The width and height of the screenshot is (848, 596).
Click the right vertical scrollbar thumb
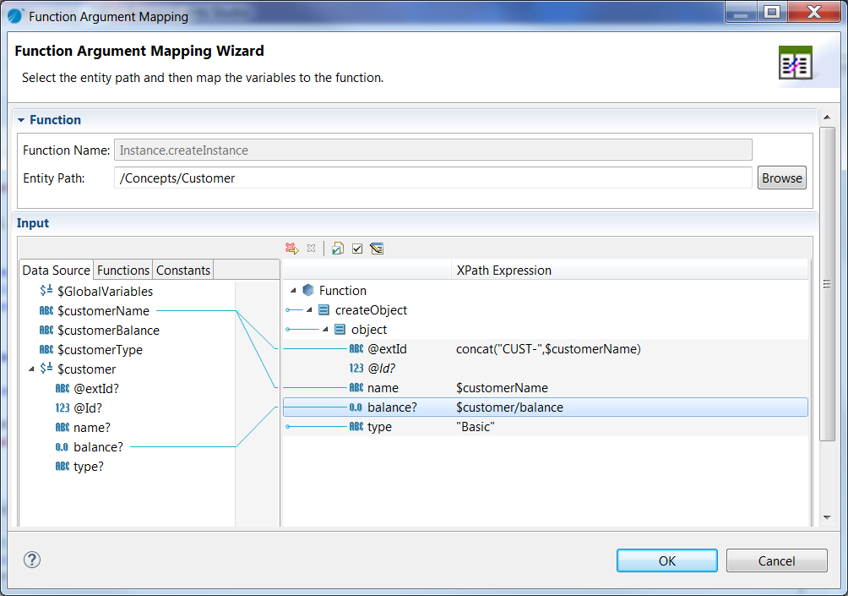[827, 283]
